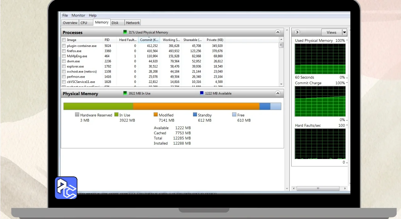Check the cbVSCService11.exe checkbox
Image resolution: width=401 pixels, height=219 pixels.
(64, 82)
